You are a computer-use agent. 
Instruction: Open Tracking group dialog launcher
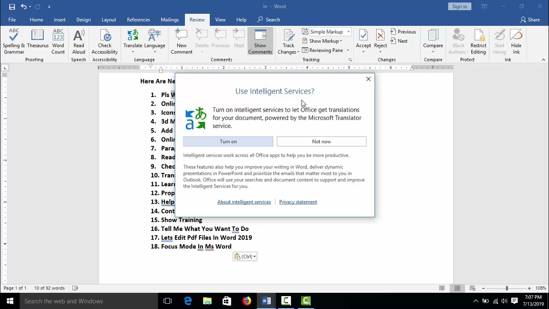350,60
